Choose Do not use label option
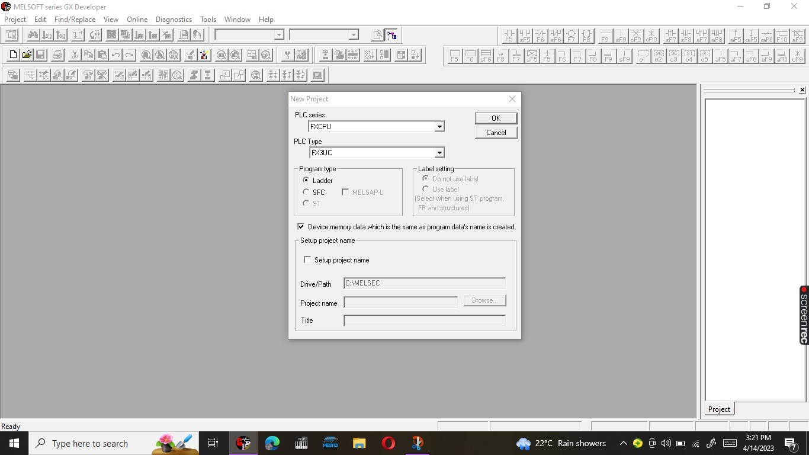The height and width of the screenshot is (455, 809). click(x=425, y=178)
